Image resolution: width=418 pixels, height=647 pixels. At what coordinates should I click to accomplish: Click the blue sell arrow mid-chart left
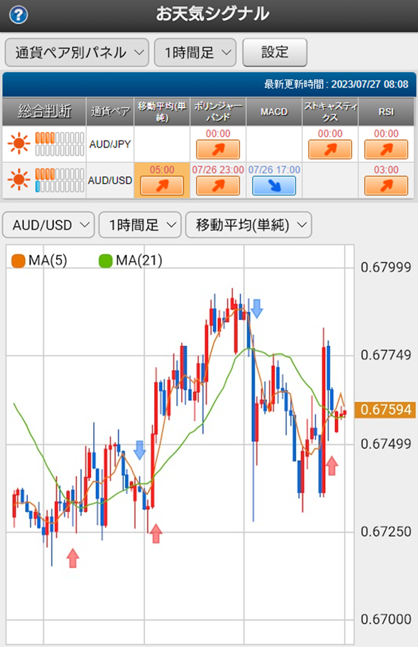139,450
